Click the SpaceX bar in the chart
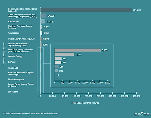 point(86,10)
